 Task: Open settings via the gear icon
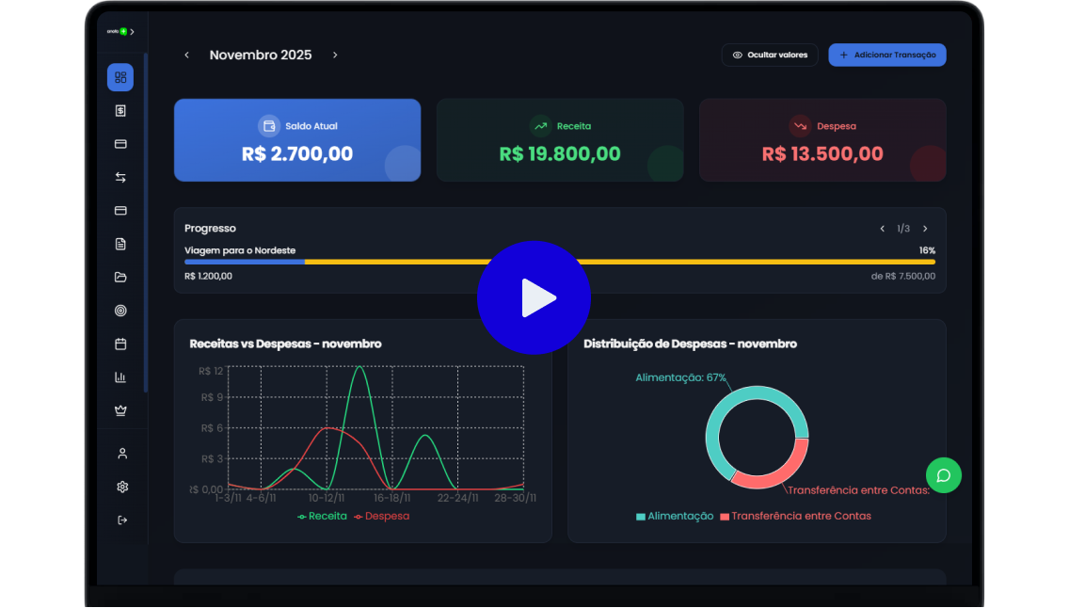(121, 487)
